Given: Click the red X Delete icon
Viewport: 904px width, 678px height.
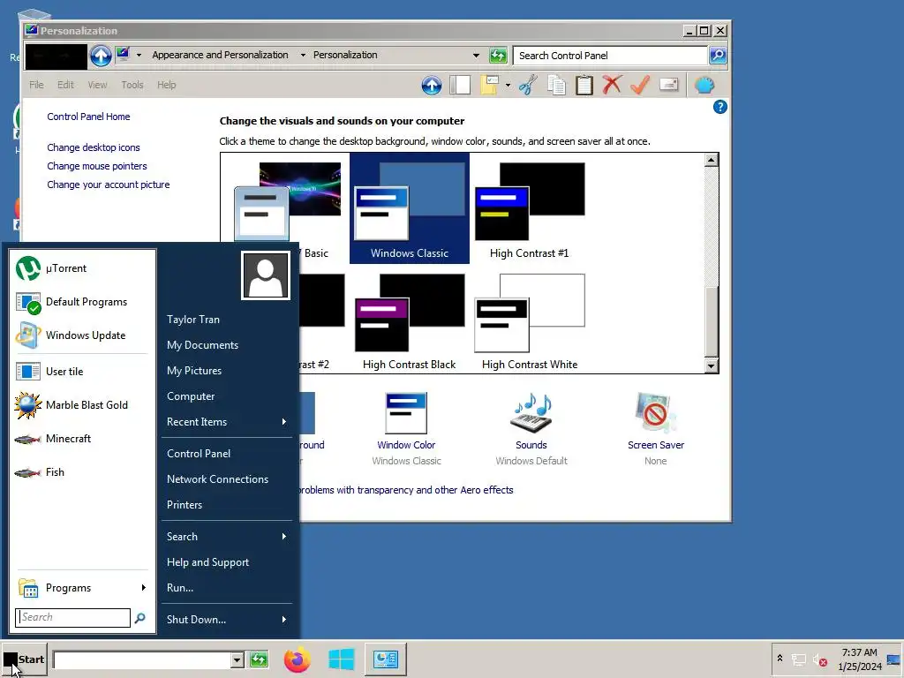Looking at the screenshot, I should tap(612, 86).
